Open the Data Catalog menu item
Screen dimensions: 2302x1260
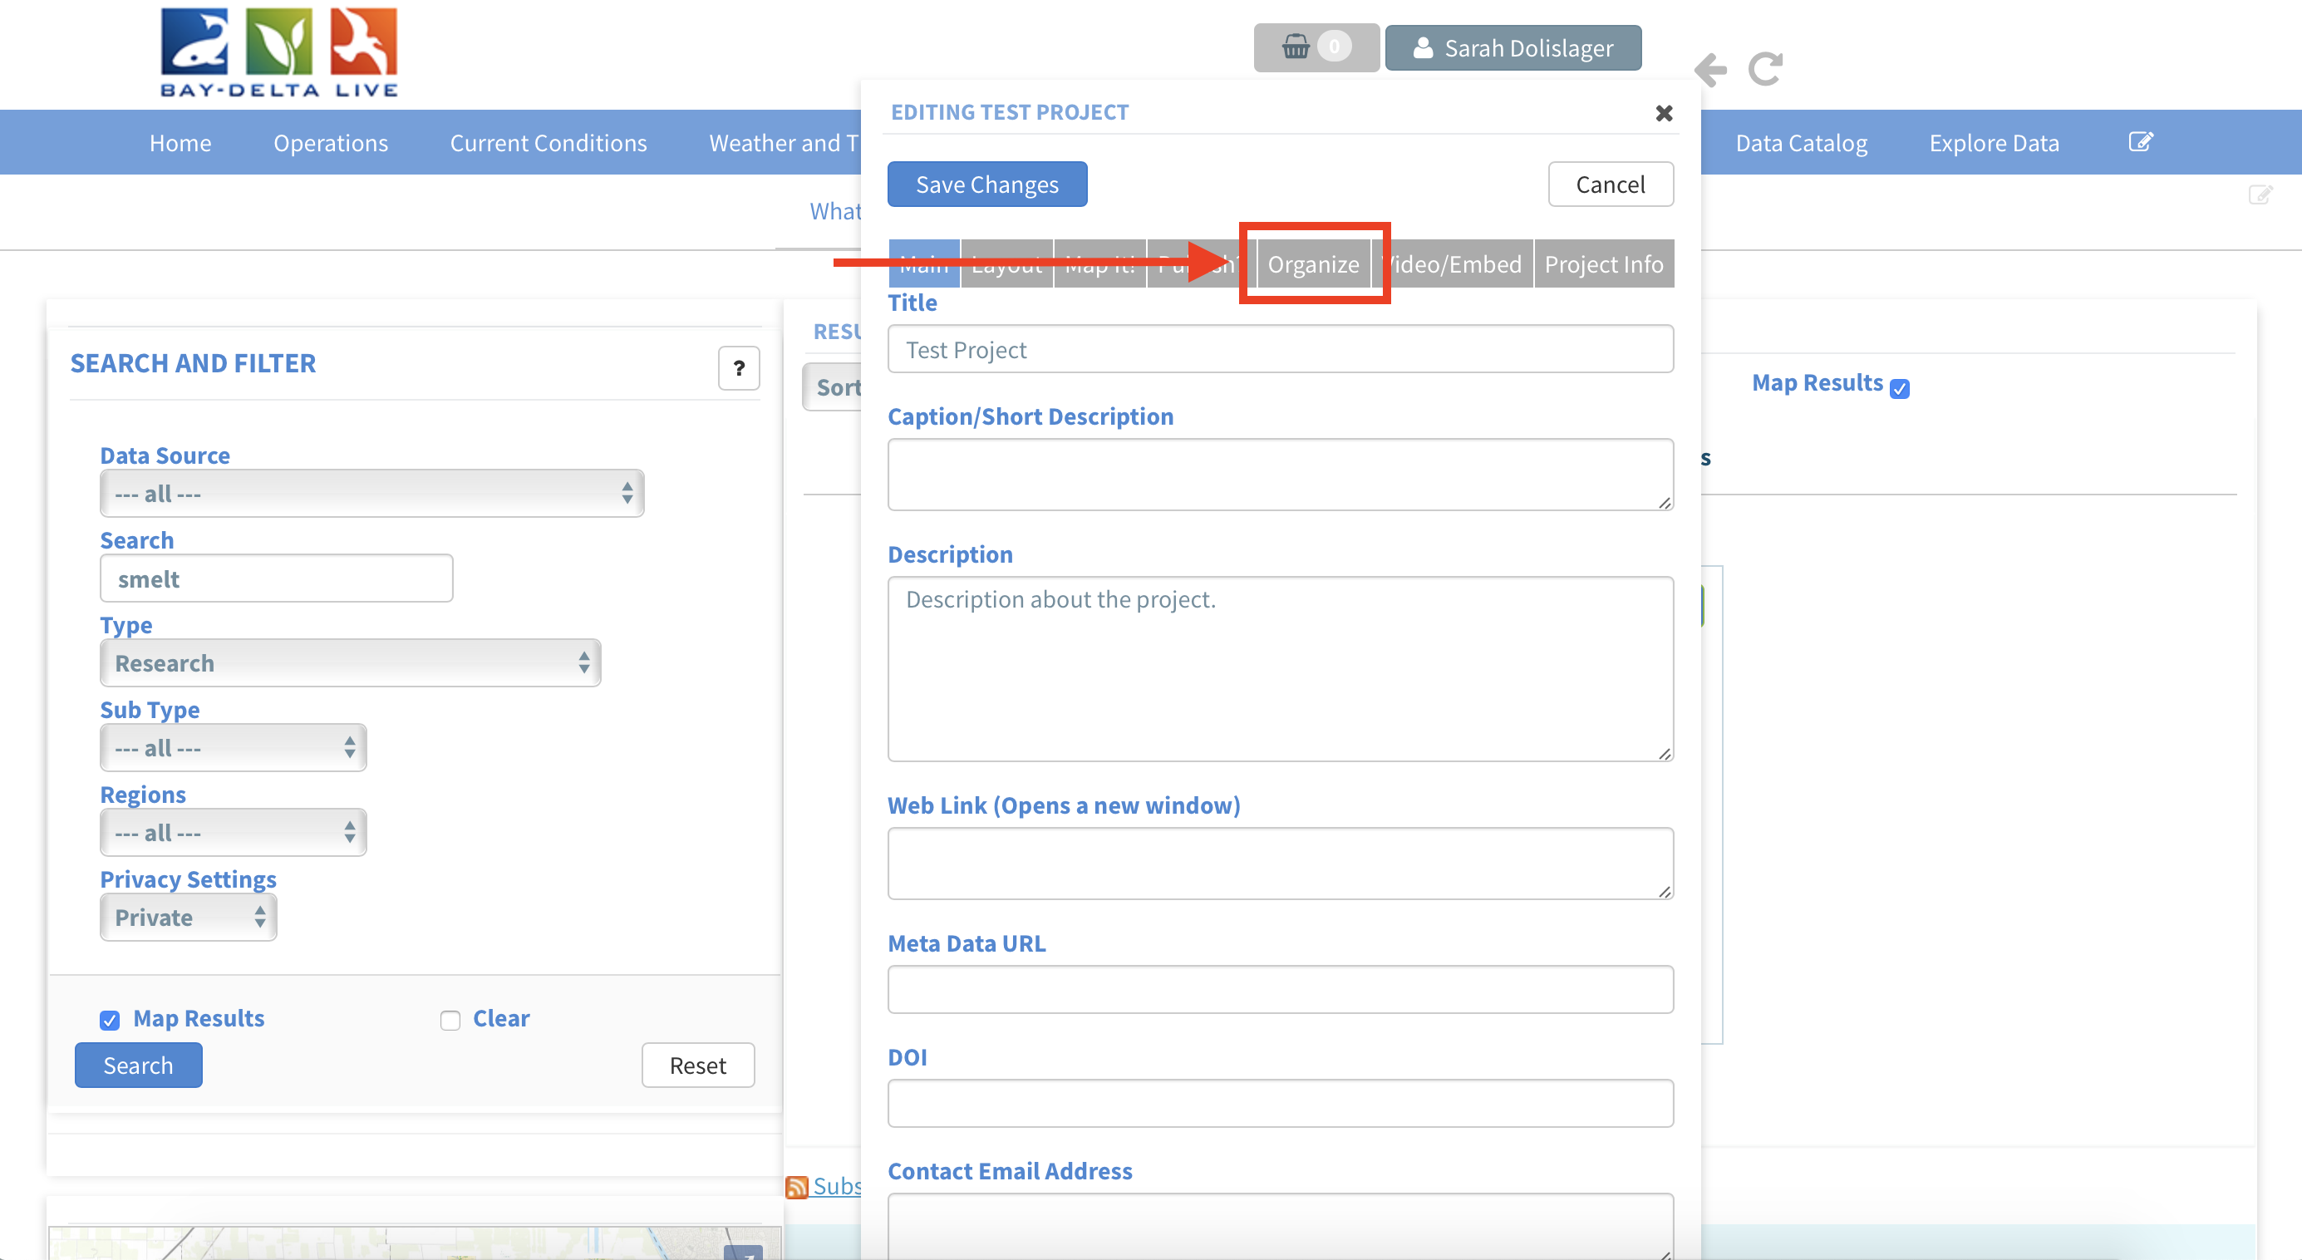tap(1801, 143)
